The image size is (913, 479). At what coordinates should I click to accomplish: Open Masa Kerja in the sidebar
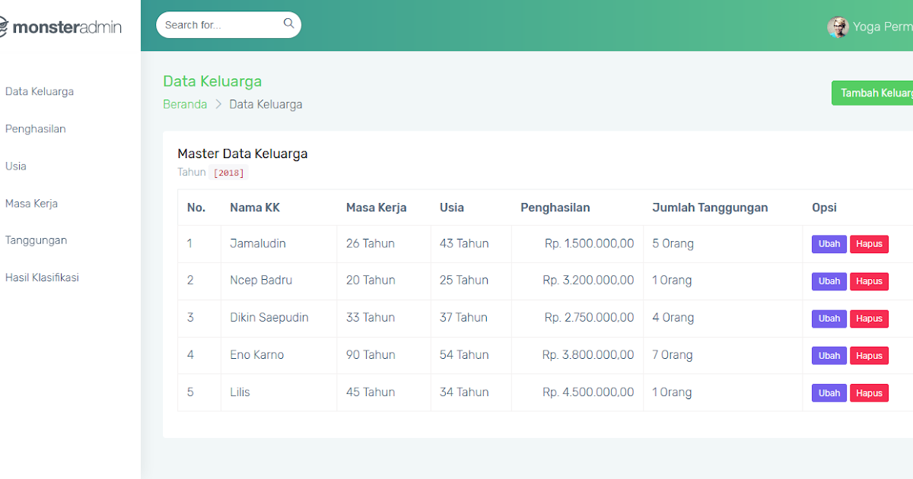click(30, 203)
